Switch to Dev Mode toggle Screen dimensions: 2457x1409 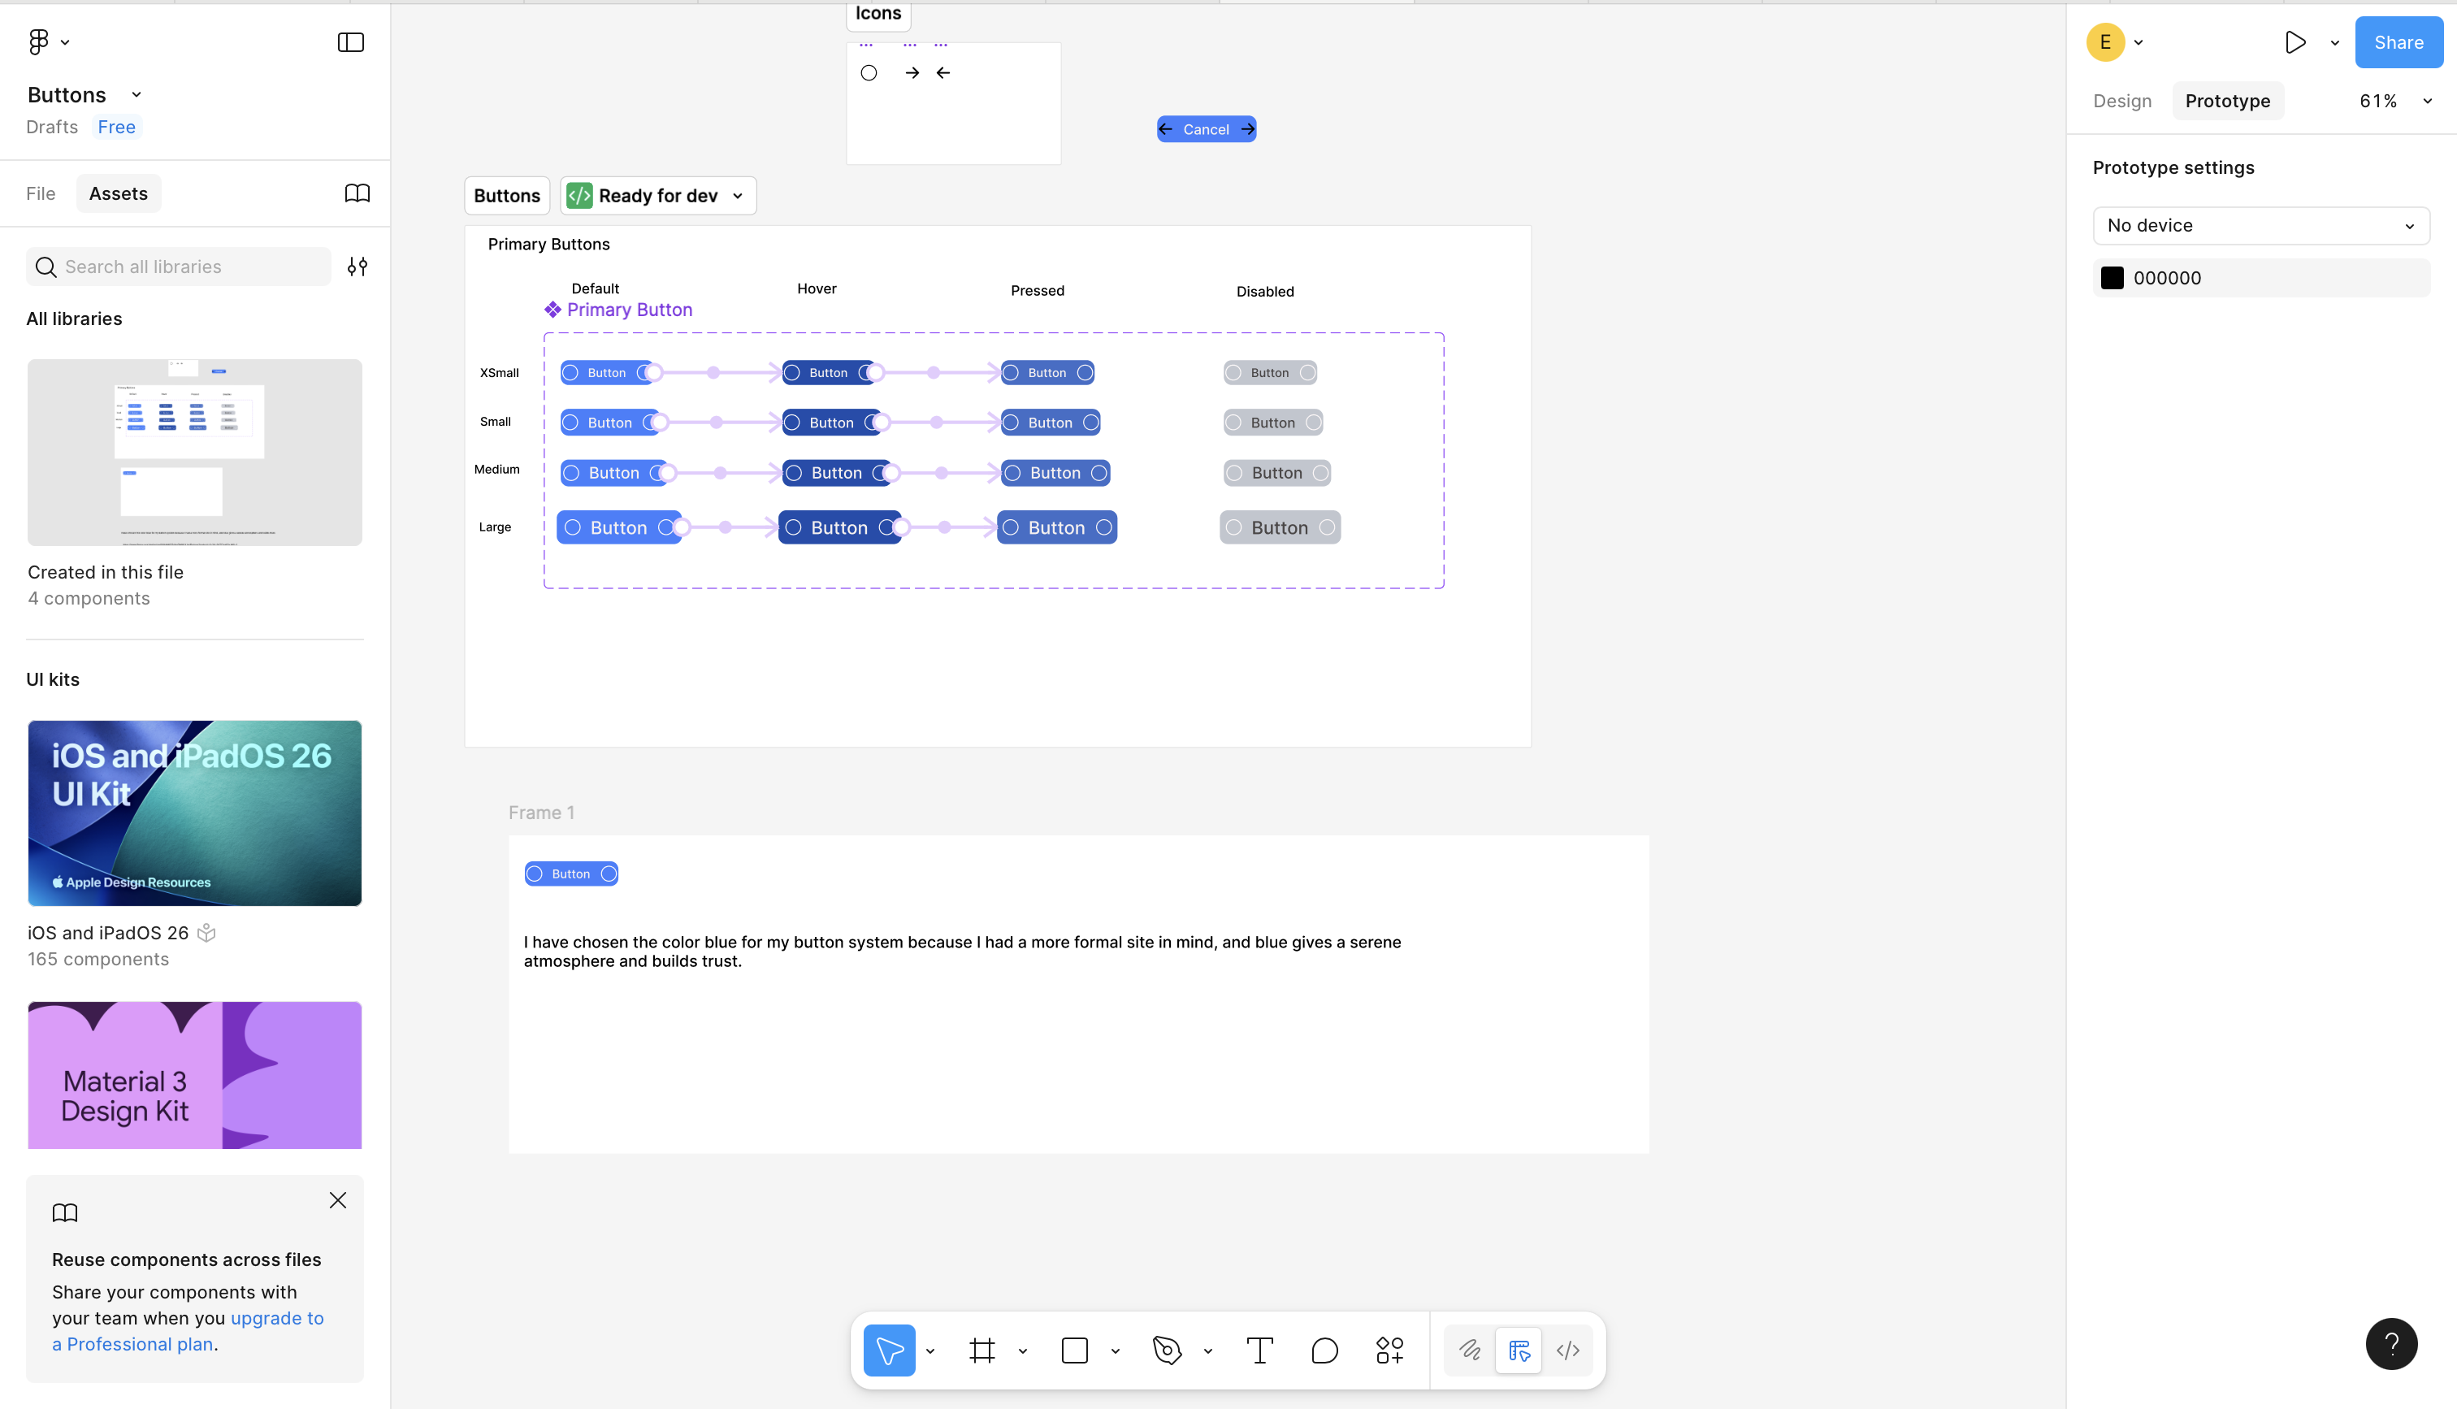[1568, 1350]
